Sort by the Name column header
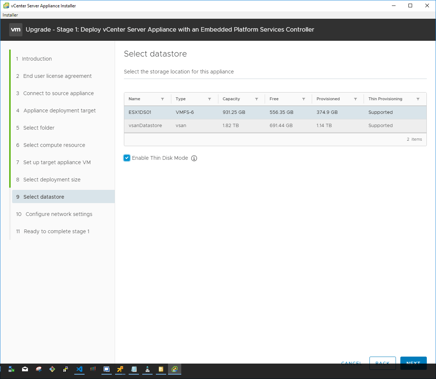Viewport: 436px width, 379px height. click(x=134, y=99)
